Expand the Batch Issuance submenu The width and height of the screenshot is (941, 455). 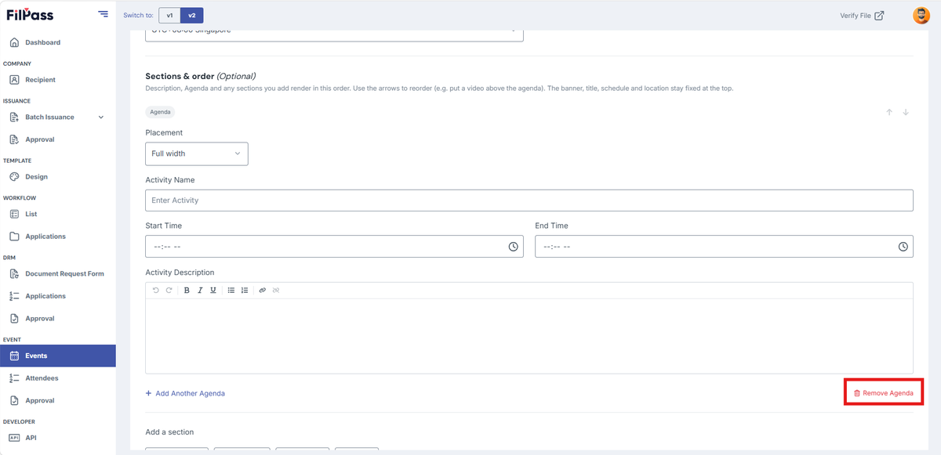tap(100, 117)
